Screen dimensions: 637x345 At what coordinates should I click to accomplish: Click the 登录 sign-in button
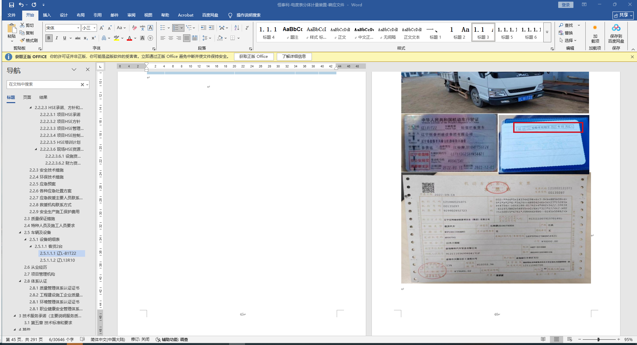point(566,5)
